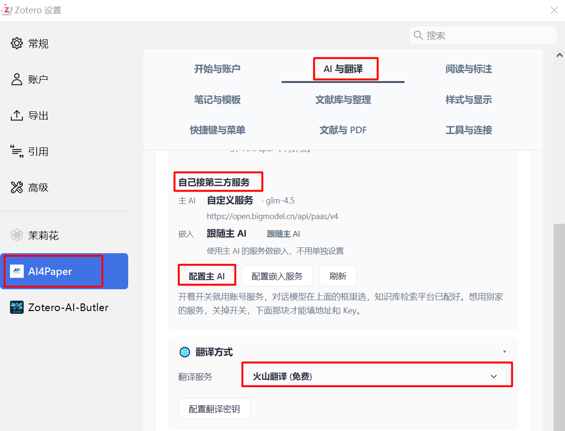Click the 跟随主 AI pill badge
565x431 pixels.
[x=283, y=234]
